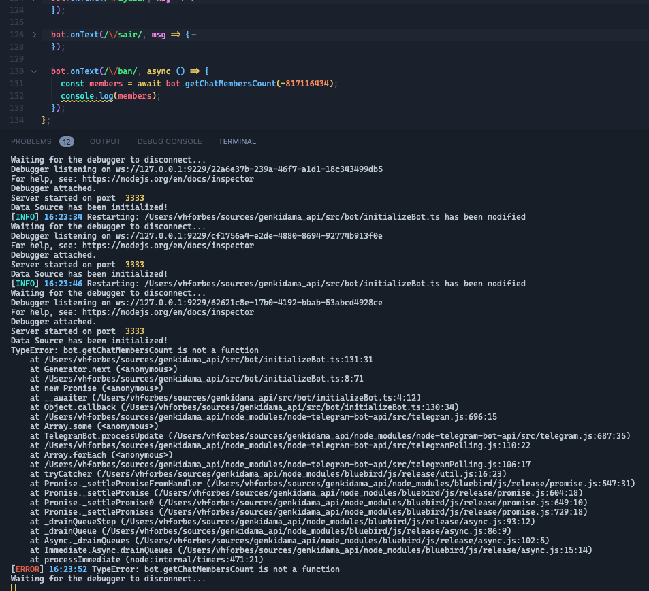This screenshot has height=591, width=649.
Task: Open initializeBot.ts:8:71 stack trace path
Action: [x=204, y=379]
